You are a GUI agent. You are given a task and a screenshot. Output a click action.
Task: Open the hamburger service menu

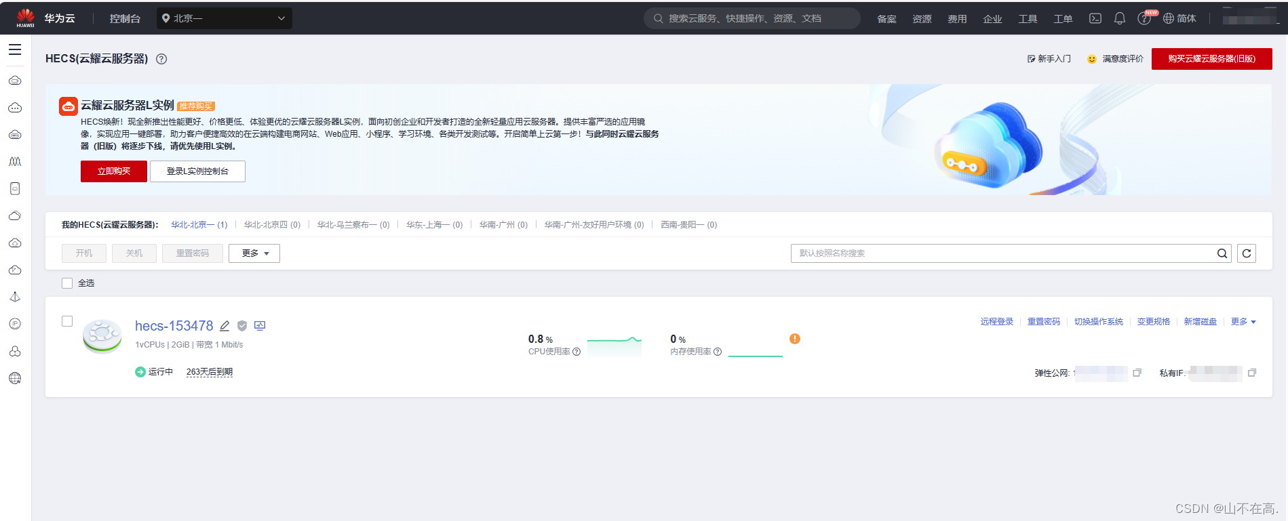coord(15,49)
